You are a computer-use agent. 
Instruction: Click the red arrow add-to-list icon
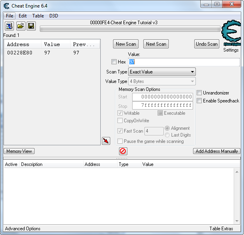tap(106, 141)
